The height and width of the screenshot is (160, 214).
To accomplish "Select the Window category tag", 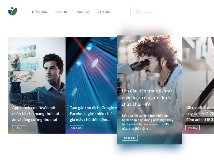I will click(192, 128).
